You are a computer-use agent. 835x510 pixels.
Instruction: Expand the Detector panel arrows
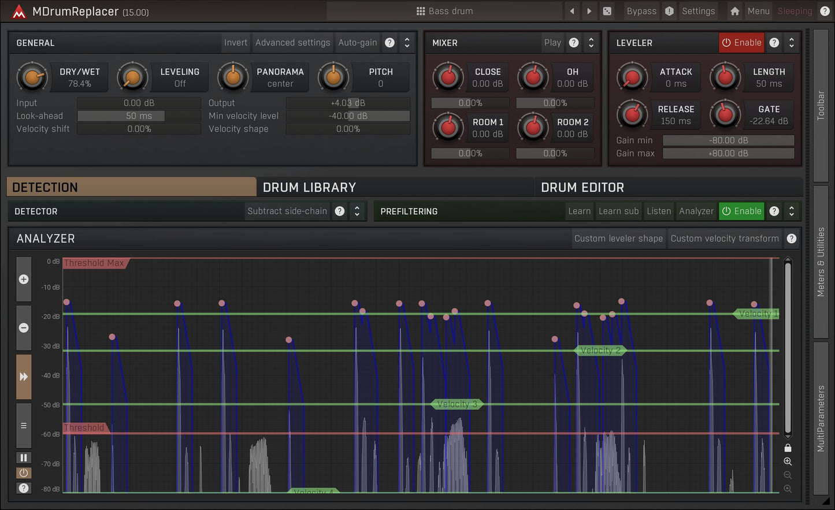357,211
